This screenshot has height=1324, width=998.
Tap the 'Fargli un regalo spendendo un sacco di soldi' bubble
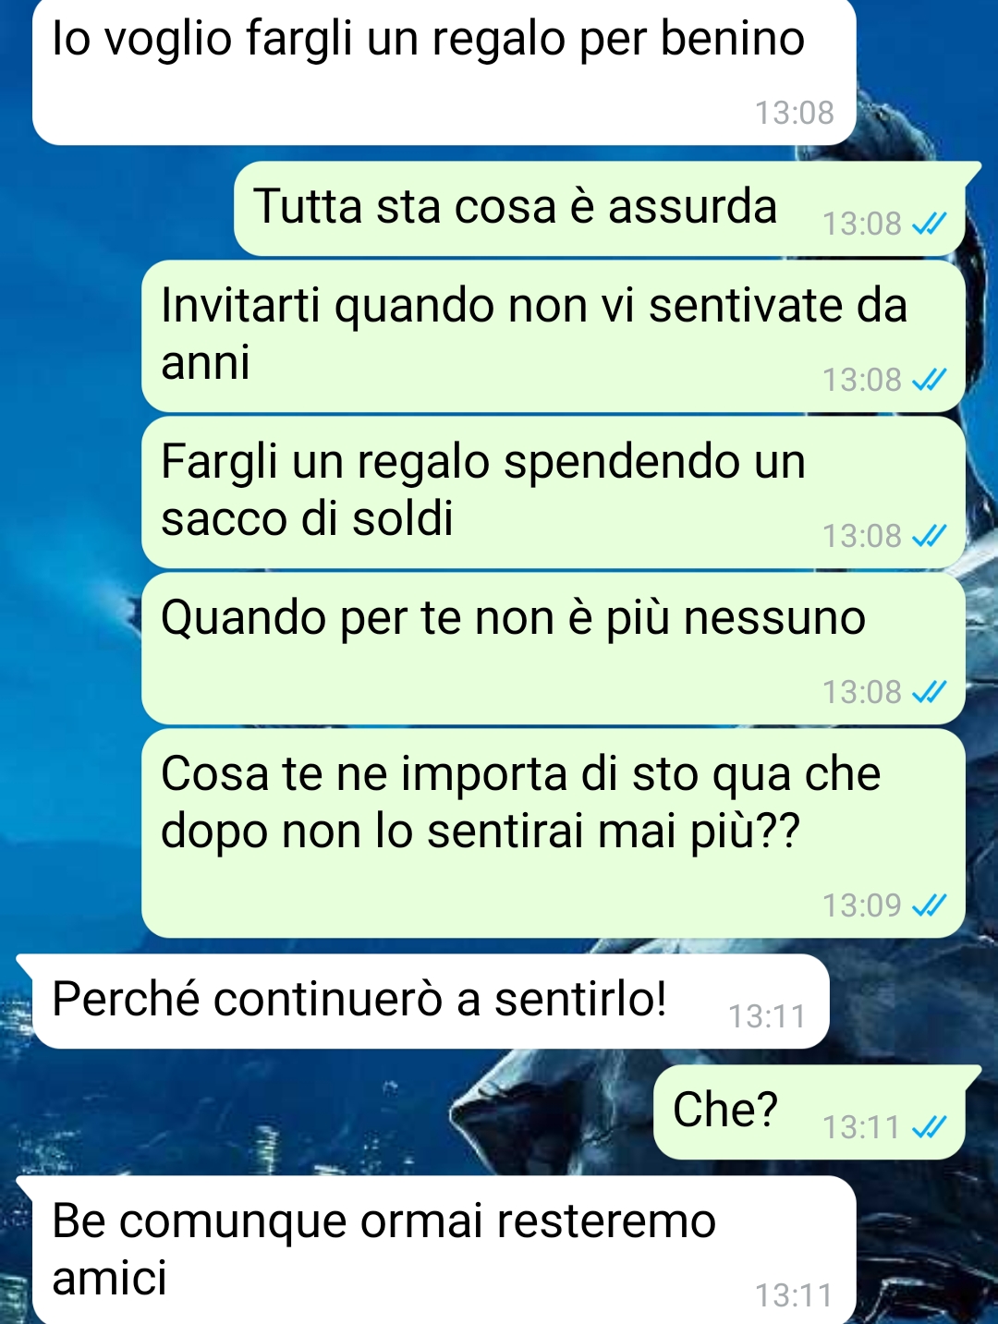(554, 492)
